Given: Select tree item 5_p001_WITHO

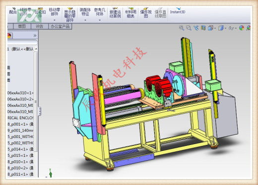Looking at the screenshot, I should (20, 137).
